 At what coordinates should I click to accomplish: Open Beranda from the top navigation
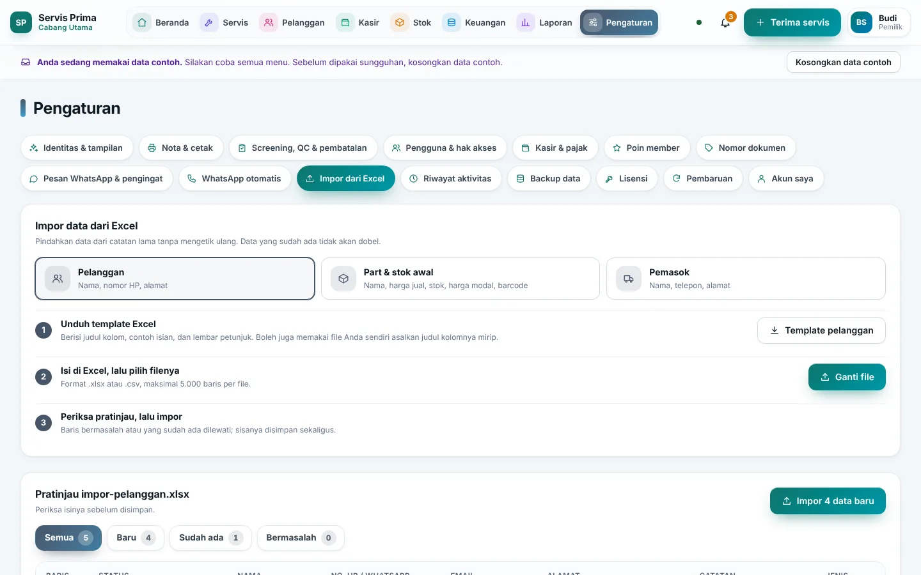point(161,22)
